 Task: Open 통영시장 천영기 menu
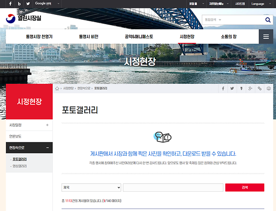pyautogui.click(x=39, y=36)
